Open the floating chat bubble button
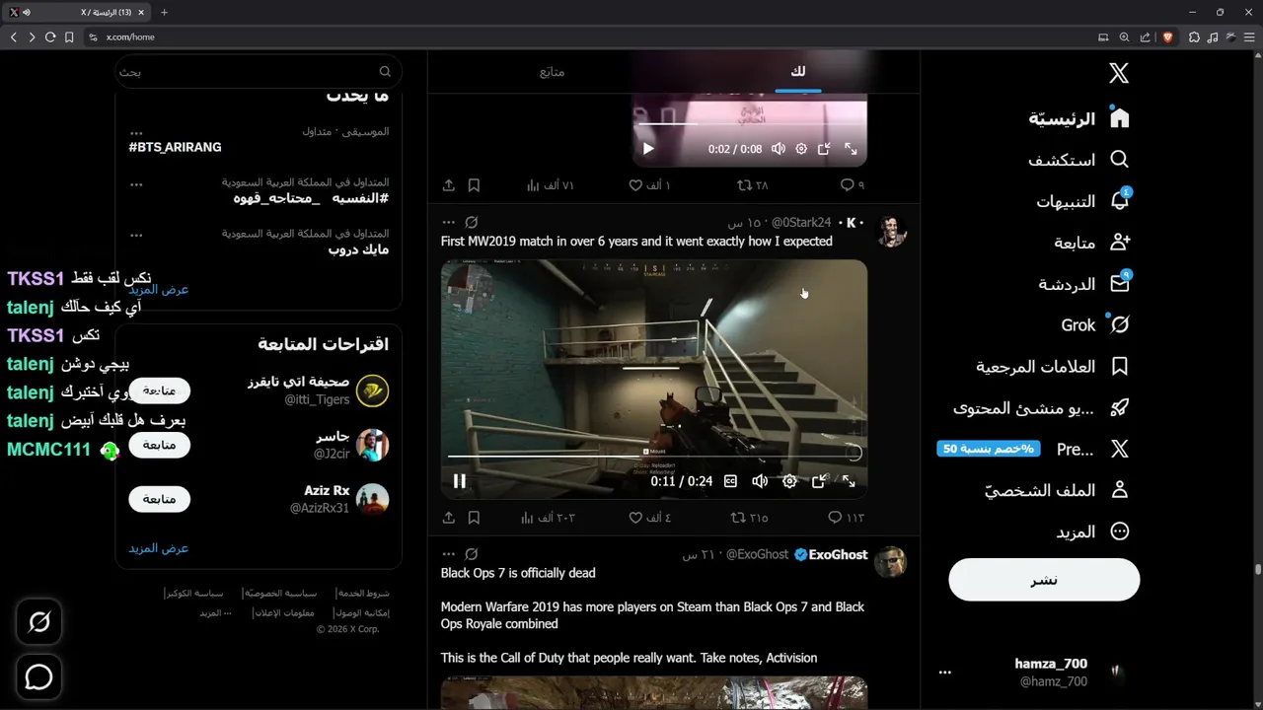This screenshot has height=710, width=1263. [38, 676]
